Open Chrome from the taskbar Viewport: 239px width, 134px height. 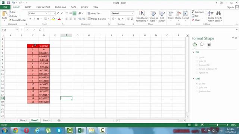point(15,131)
